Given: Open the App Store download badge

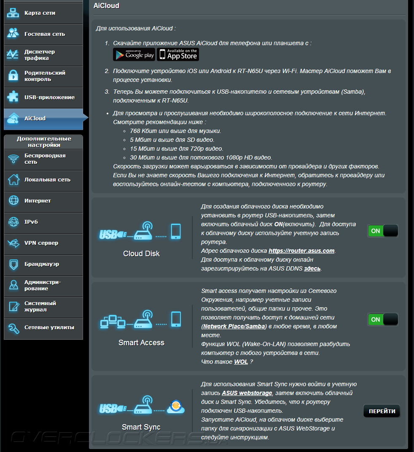Looking at the screenshot, I should click(178, 54).
